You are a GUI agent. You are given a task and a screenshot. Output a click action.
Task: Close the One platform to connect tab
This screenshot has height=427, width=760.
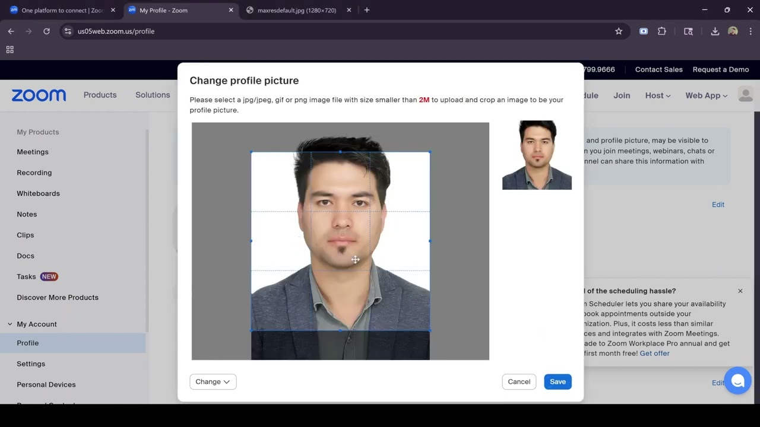[113, 10]
